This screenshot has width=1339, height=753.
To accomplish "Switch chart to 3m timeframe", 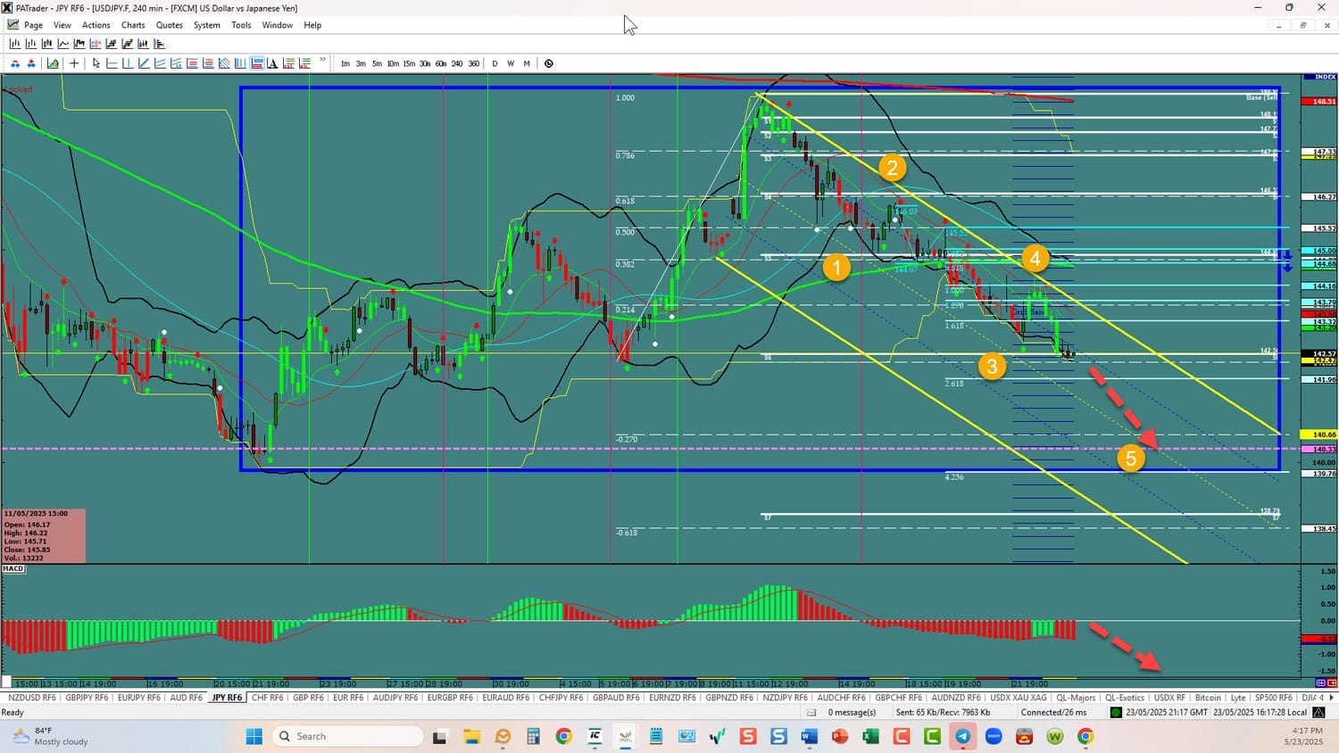I will (361, 63).
